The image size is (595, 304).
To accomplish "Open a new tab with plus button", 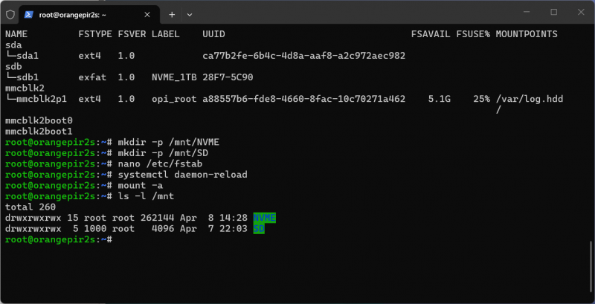I will click(x=172, y=14).
